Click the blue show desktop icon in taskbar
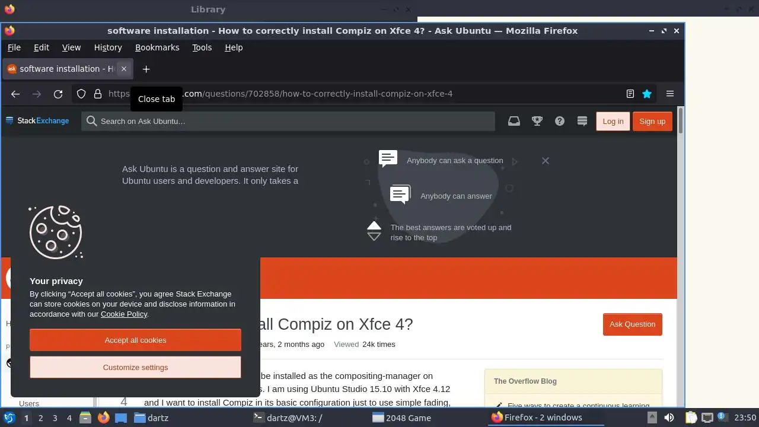This screenshot has width=759, height=427. point(121,418)
